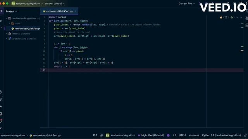This screenshot has width=248, height=139.
Task: Go to previous highlighted error arrow
Action: [238, 17]
